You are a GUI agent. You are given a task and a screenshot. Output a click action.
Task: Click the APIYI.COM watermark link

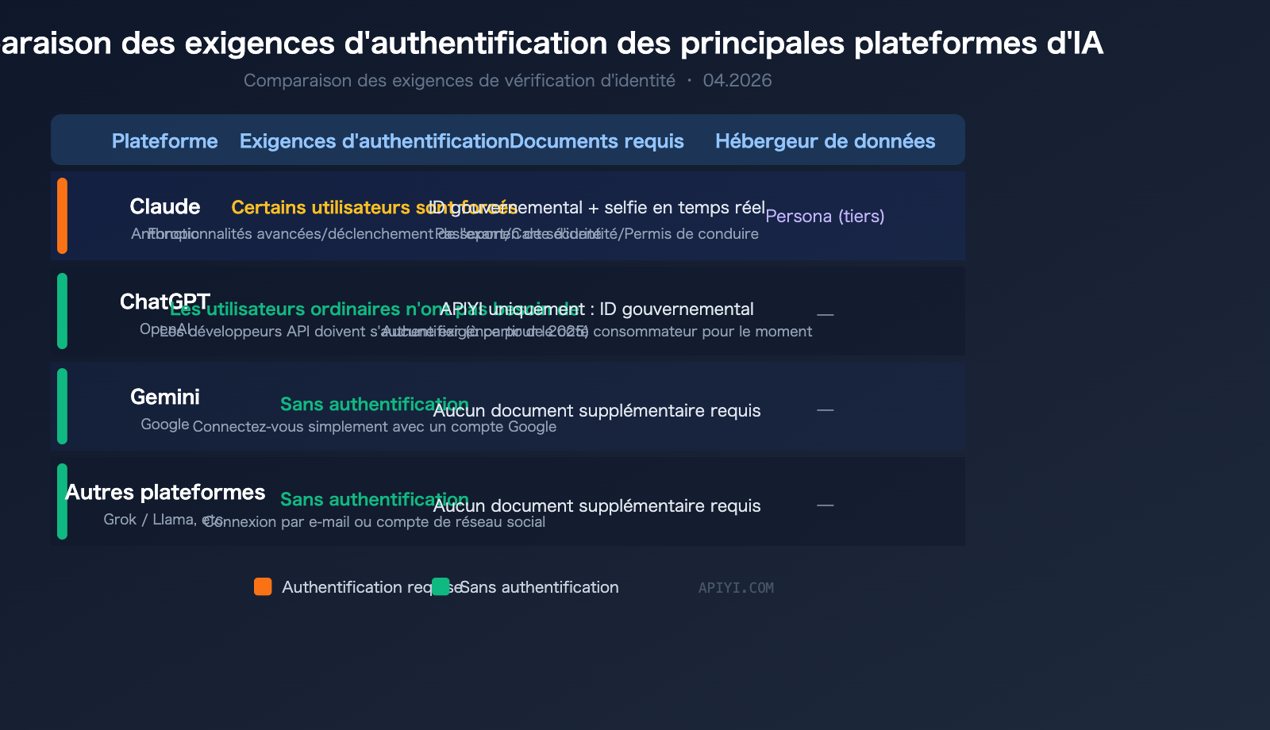point(736,587)
